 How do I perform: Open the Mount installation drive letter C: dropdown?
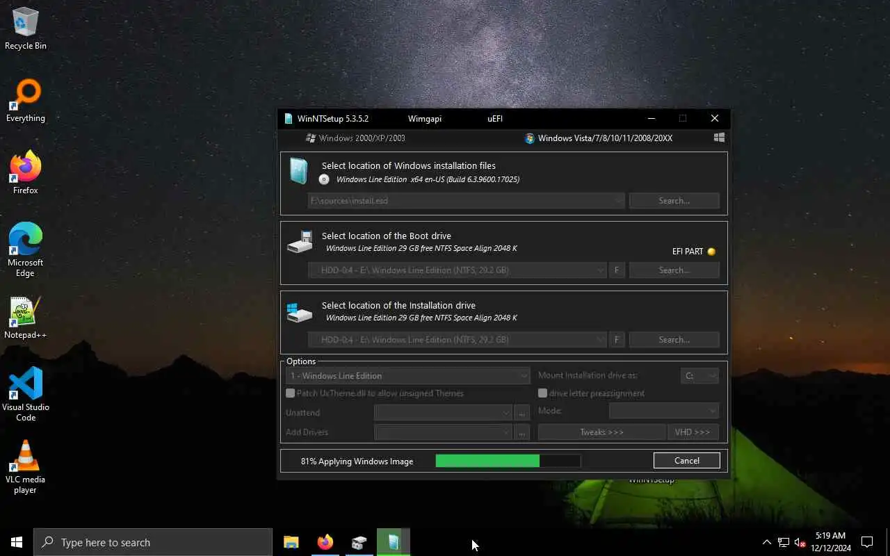coord(699,376)
